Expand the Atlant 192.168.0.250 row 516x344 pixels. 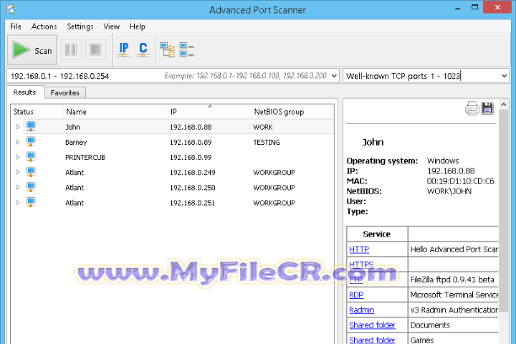(18, 187)
